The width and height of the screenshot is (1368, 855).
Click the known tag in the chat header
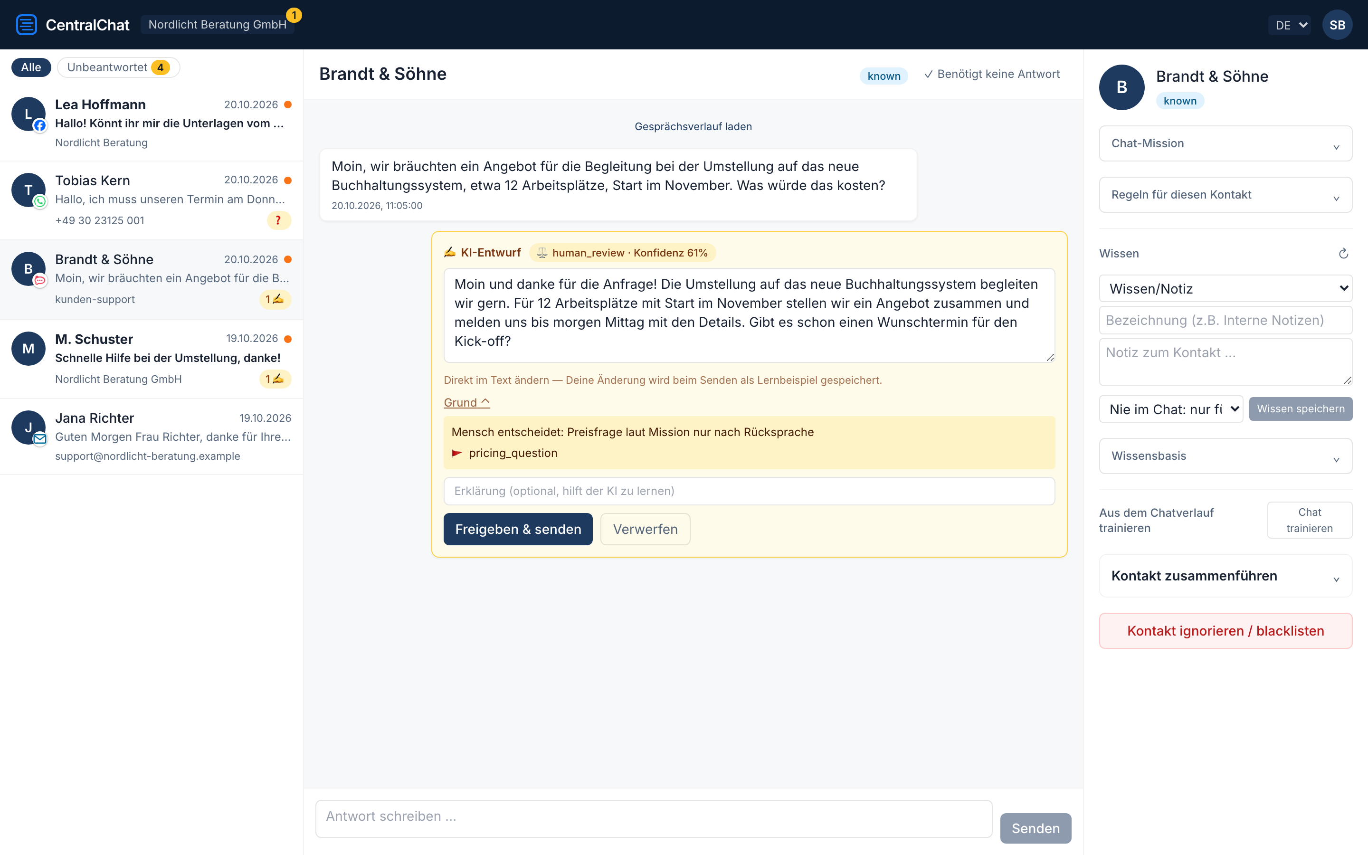pyautogui.click(x=883, y=76)
